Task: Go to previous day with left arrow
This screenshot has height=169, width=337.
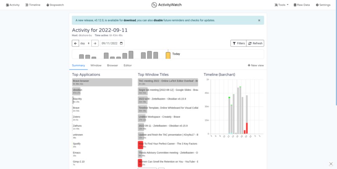Action: 75,43
